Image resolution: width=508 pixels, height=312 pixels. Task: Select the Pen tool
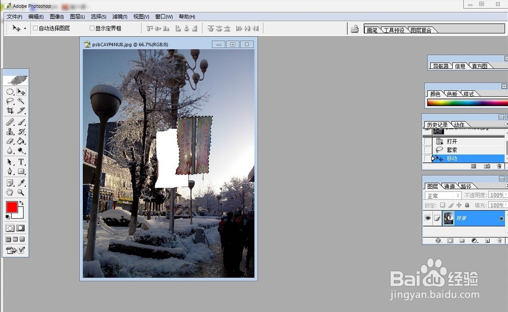[x=10, y=171]
